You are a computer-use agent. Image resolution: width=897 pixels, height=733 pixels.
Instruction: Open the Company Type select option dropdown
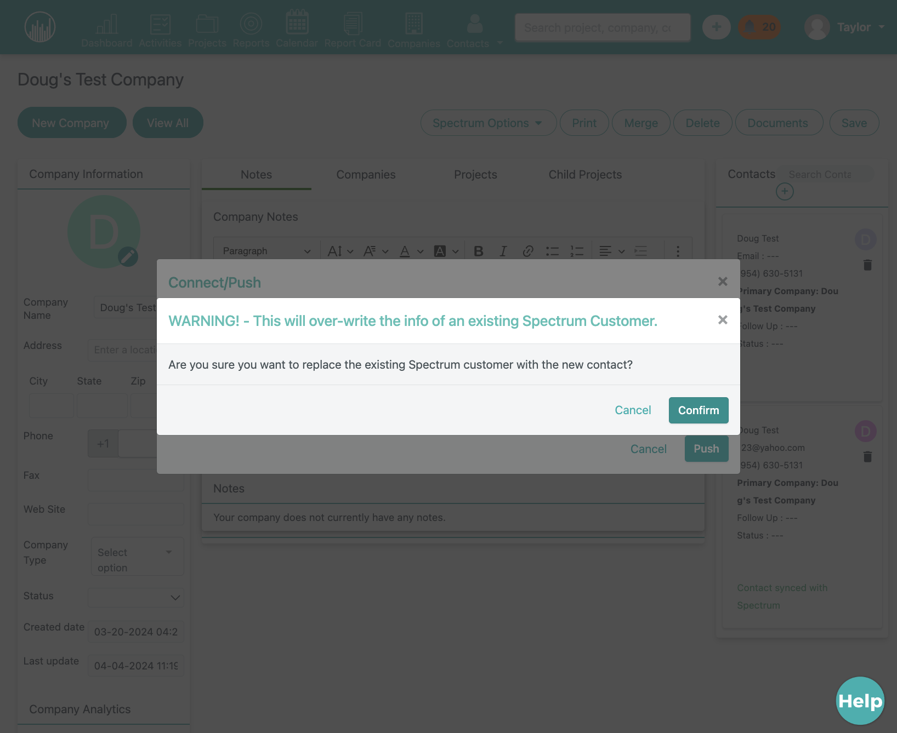point(137,557)
